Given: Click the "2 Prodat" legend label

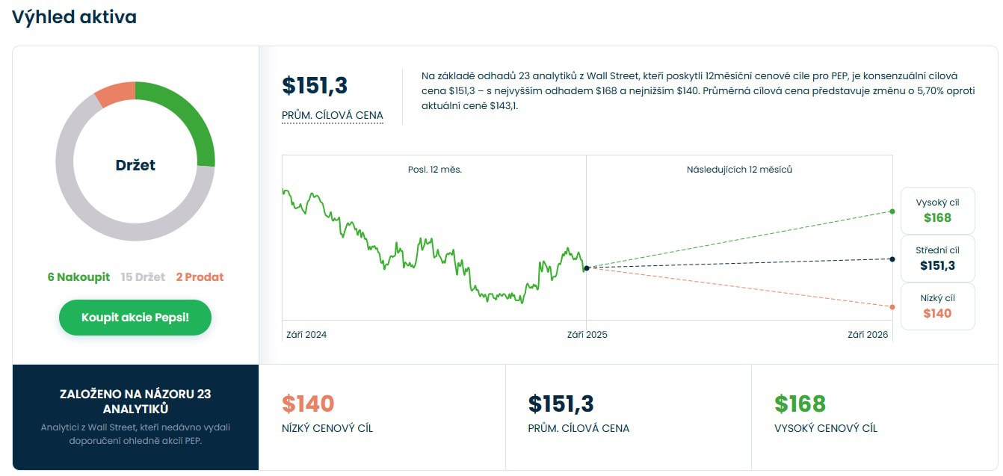Looking at the screenshot, I should tap(200, 277).
